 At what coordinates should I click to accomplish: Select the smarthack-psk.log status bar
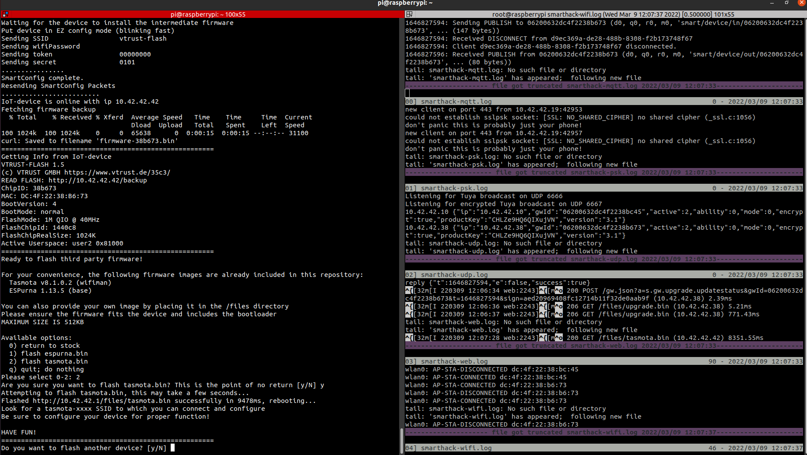click(x=604, y=188)
